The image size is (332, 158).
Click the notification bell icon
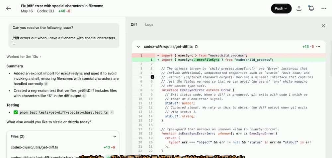[x=311, y=9]
